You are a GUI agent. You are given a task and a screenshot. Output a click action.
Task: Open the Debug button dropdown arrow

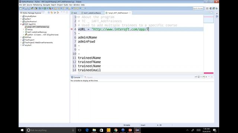click(x=42, y=8)
